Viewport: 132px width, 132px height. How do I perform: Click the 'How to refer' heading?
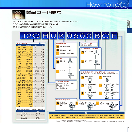[x=107, y=4]
